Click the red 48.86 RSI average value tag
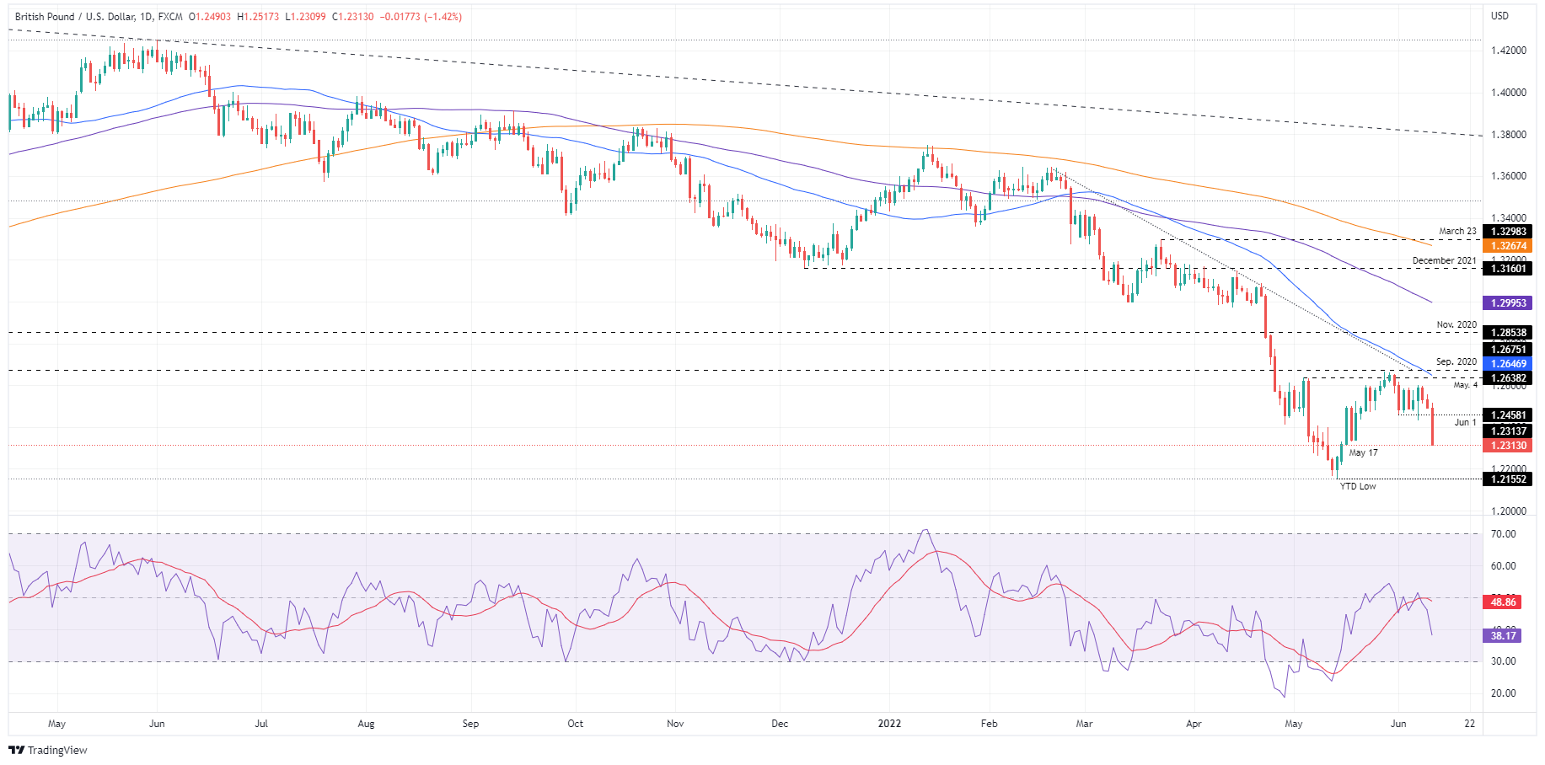Image resolution: width=1545 pixels, height=765 pixels. (x=1503, y=602)
